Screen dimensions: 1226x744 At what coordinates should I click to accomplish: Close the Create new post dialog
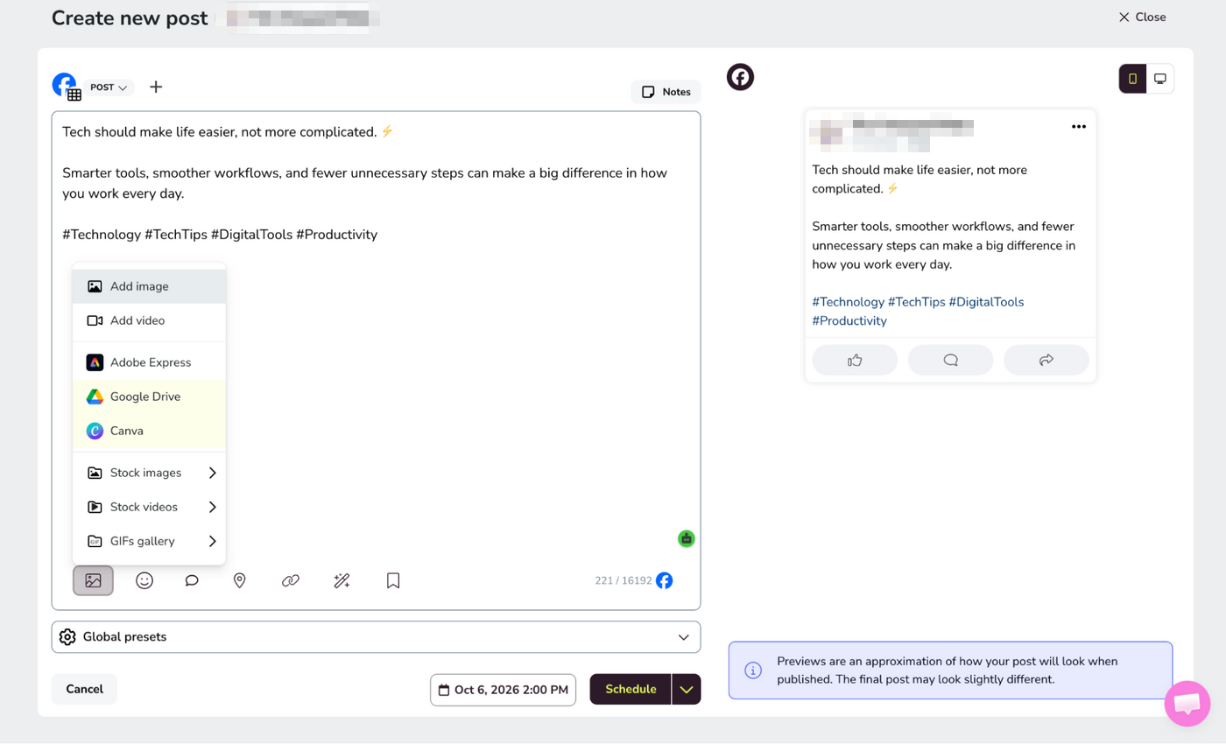click(x=1142, y=17)
